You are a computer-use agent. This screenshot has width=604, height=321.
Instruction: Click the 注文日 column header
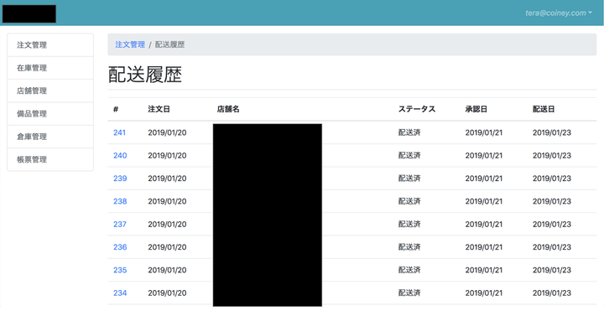point(159,109)
